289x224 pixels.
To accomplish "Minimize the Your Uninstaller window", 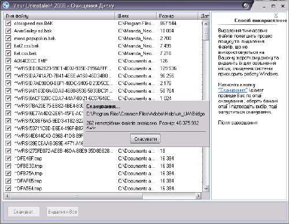I will [264, 6].
